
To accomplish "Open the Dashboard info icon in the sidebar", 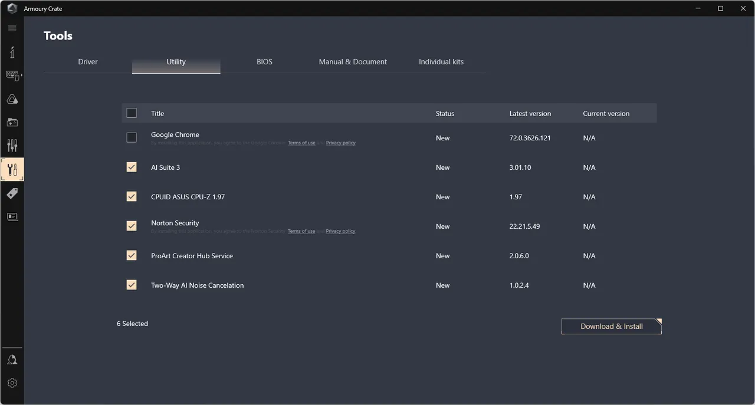I will 12,52.
